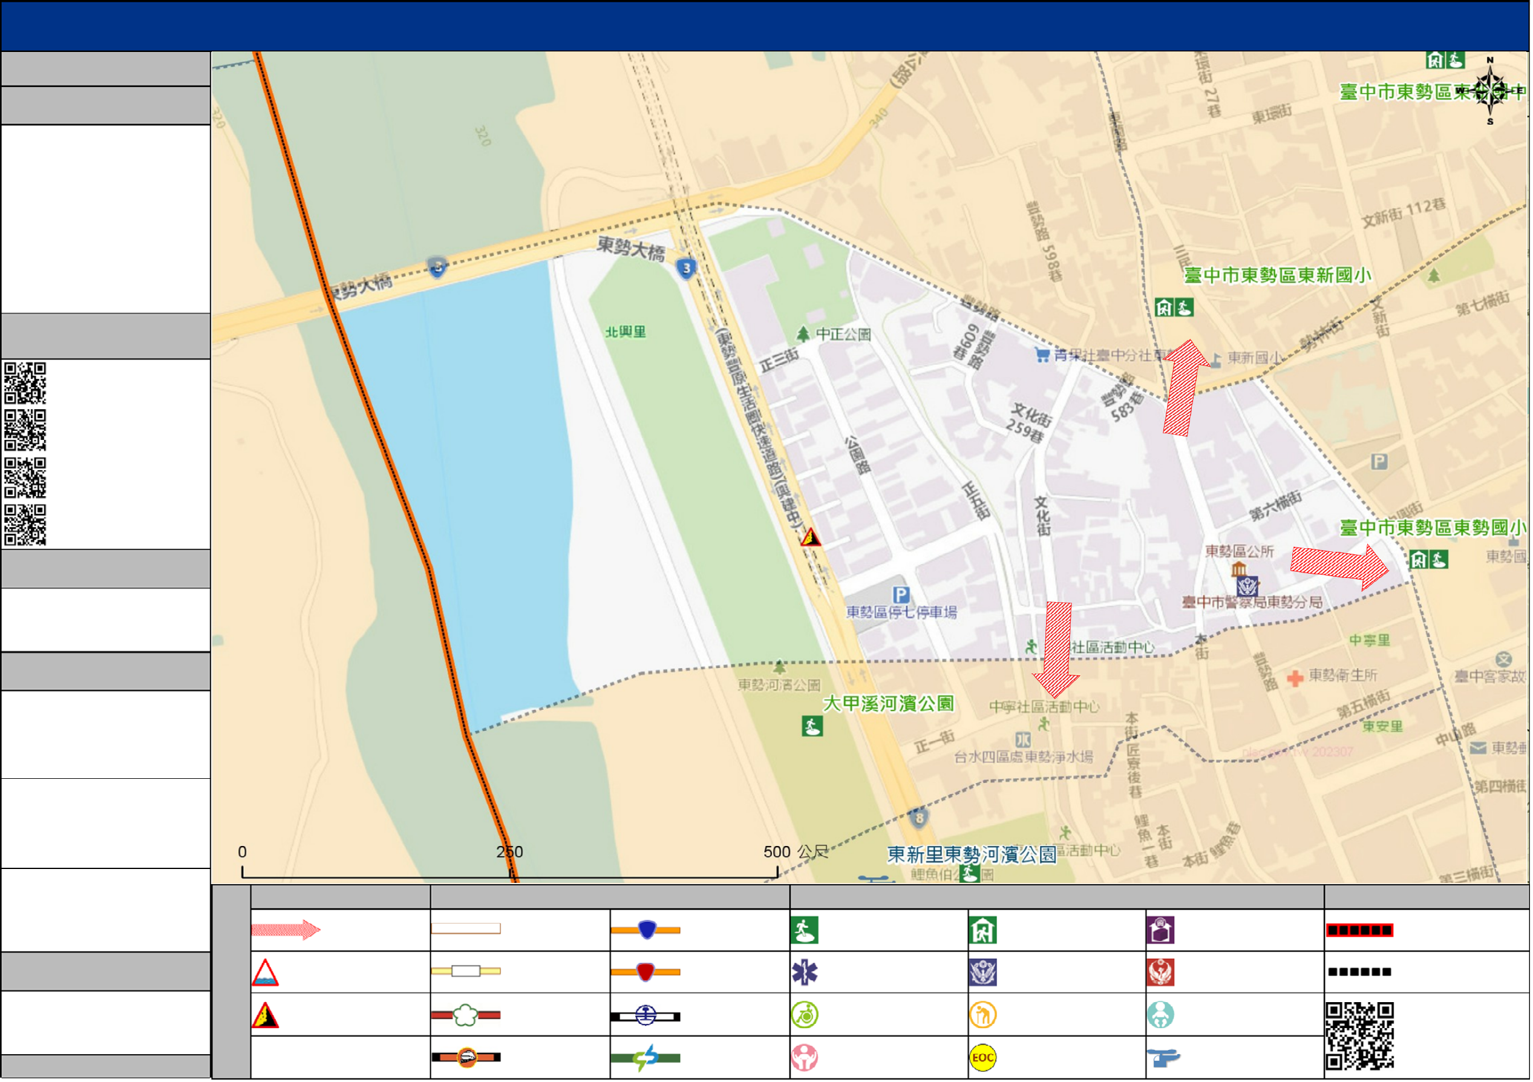
Task: Click the 正五街 street label
Action: coord(977,501)
